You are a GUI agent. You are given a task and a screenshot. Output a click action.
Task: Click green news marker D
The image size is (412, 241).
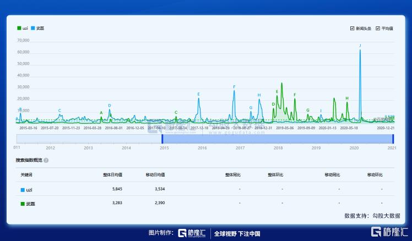click(x=273, y=104)
